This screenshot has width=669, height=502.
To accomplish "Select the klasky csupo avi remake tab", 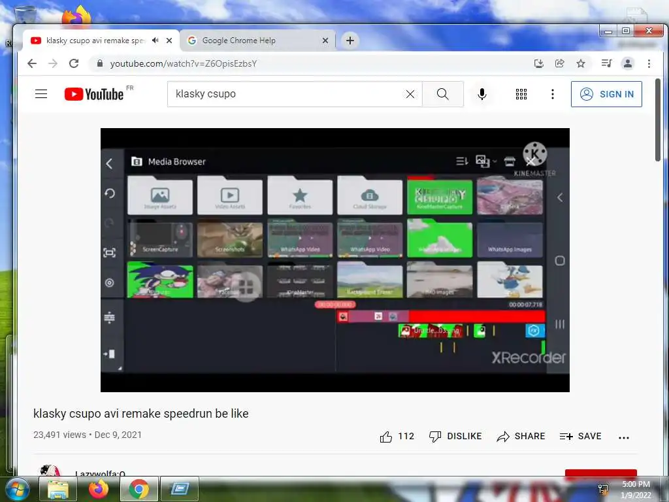I will (101, 41).
